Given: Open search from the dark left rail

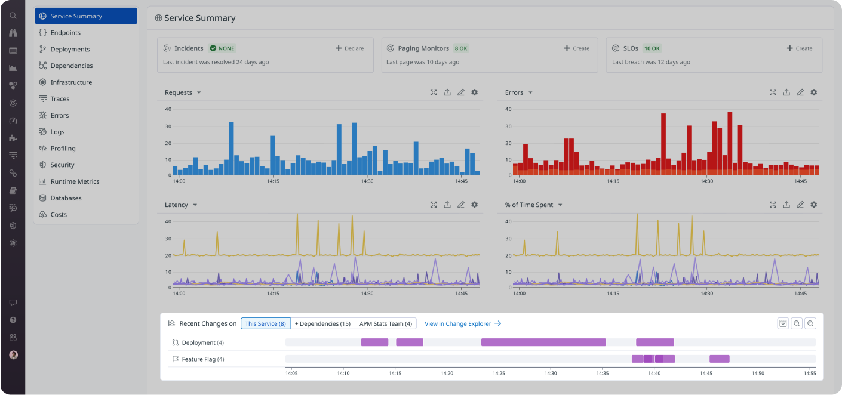Looking at the screenshot, I should (x=13, y=16).
